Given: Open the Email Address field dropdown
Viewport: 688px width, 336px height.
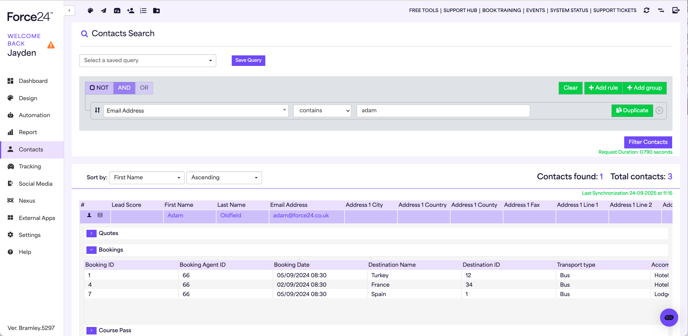Looking at the screenshot, I should (x=196, y=110).
